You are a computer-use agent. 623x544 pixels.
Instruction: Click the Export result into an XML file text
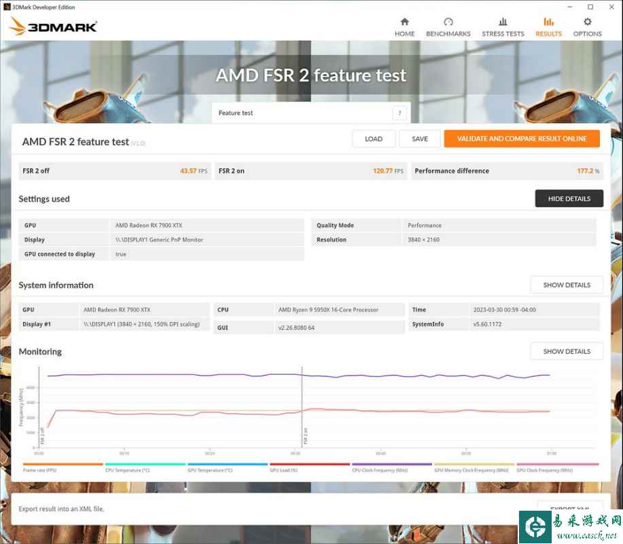[61, 509]
